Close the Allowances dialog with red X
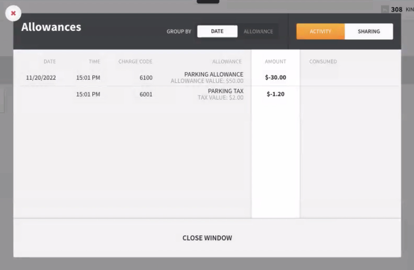 [x=13, y=13]
